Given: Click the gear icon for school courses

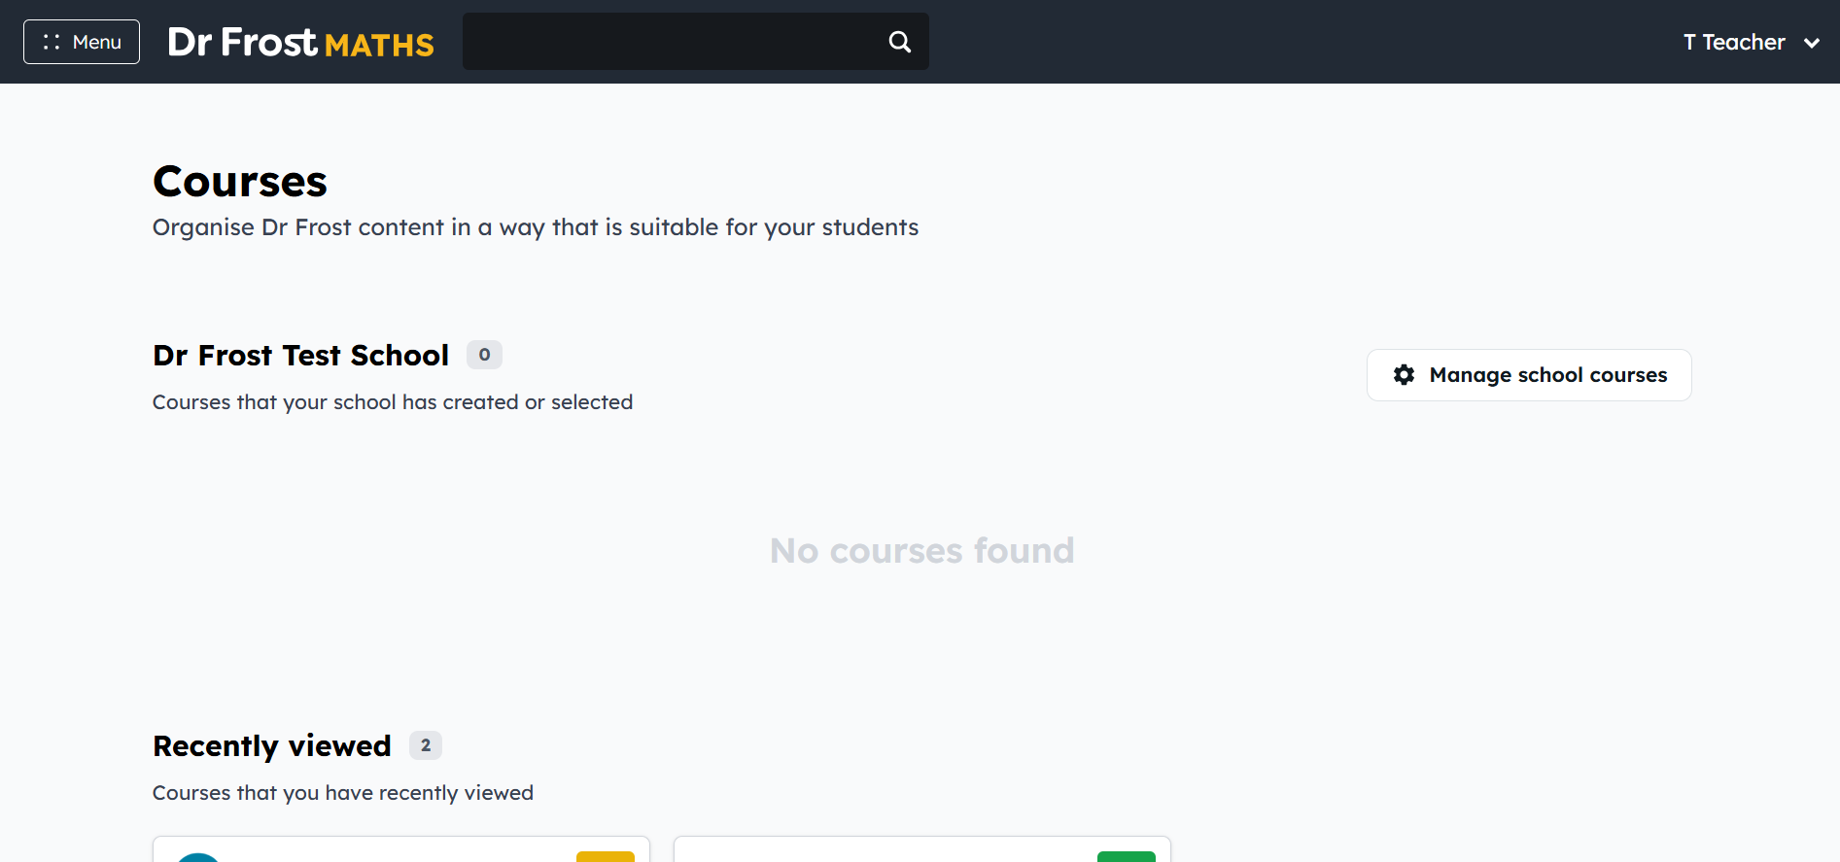Looking at the screenshot, I should [1404, 375].
